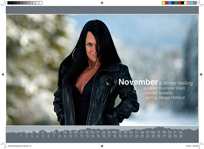Click the white patch of the grayscale strip

(x=40, y=3)
